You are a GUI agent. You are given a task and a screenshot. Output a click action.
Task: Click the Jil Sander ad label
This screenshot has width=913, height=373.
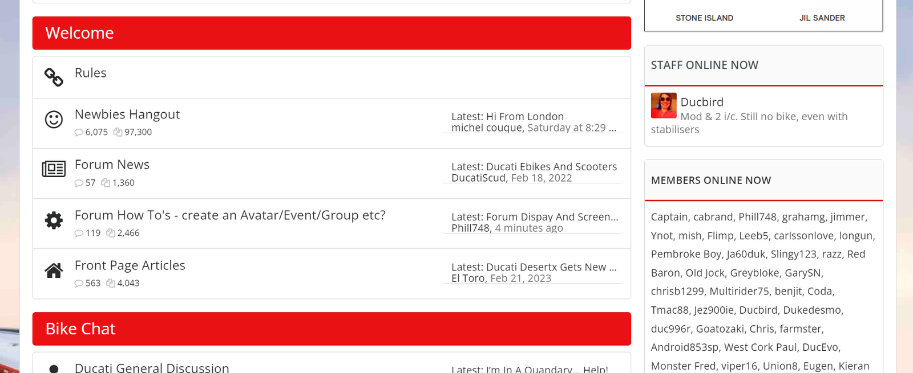(x=822, y=18)
